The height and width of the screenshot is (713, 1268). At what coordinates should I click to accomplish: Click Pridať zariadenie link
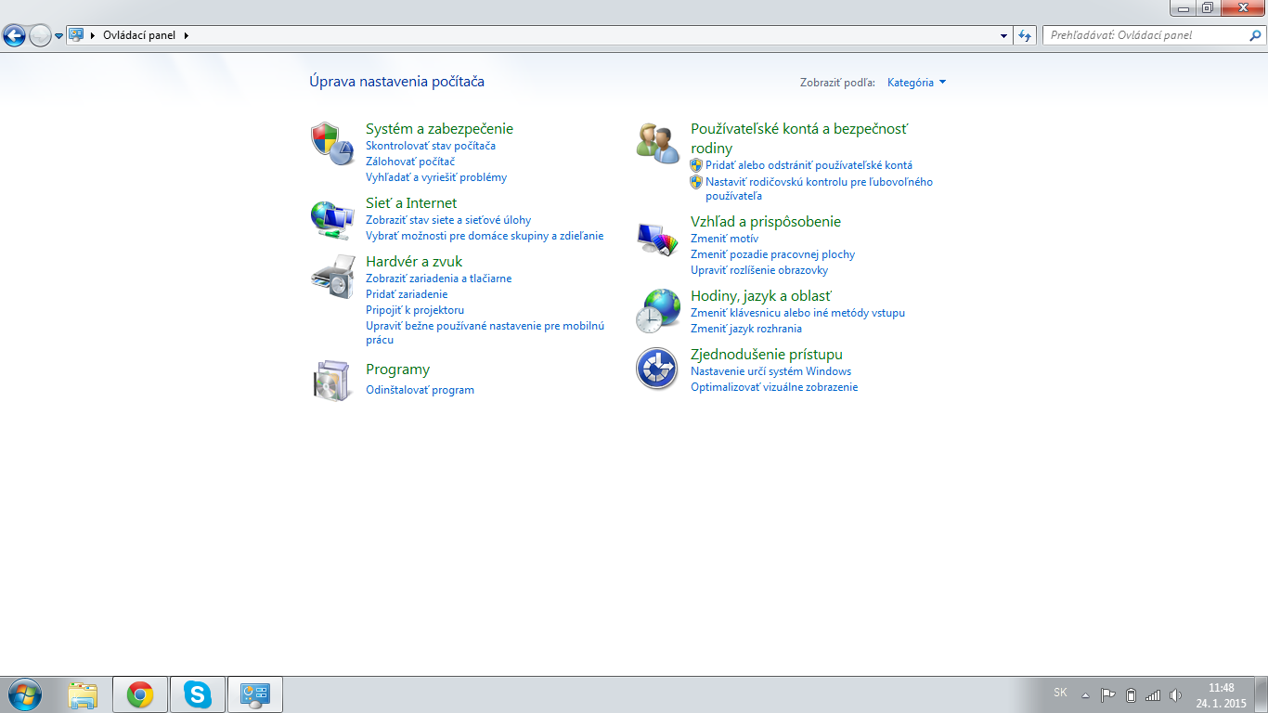click(407, 294)
